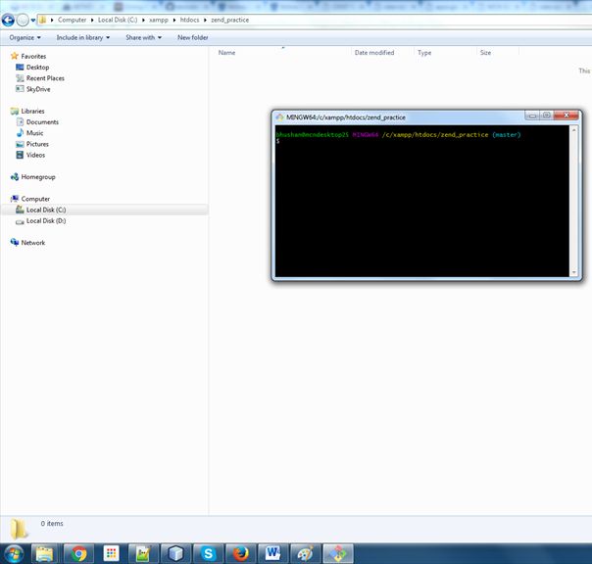Viewport: 592px width, 564px height.
Task: Open the Windows Start button
Action: pos(13,553)
